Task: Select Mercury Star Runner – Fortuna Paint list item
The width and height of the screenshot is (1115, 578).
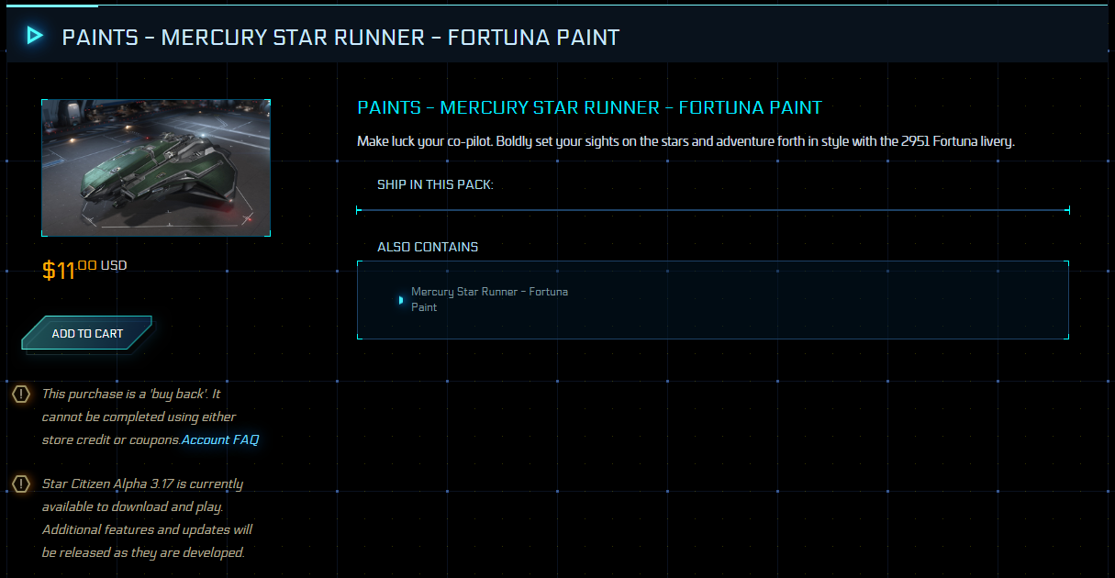Action: pyautogui.click(x=489, y=299)
